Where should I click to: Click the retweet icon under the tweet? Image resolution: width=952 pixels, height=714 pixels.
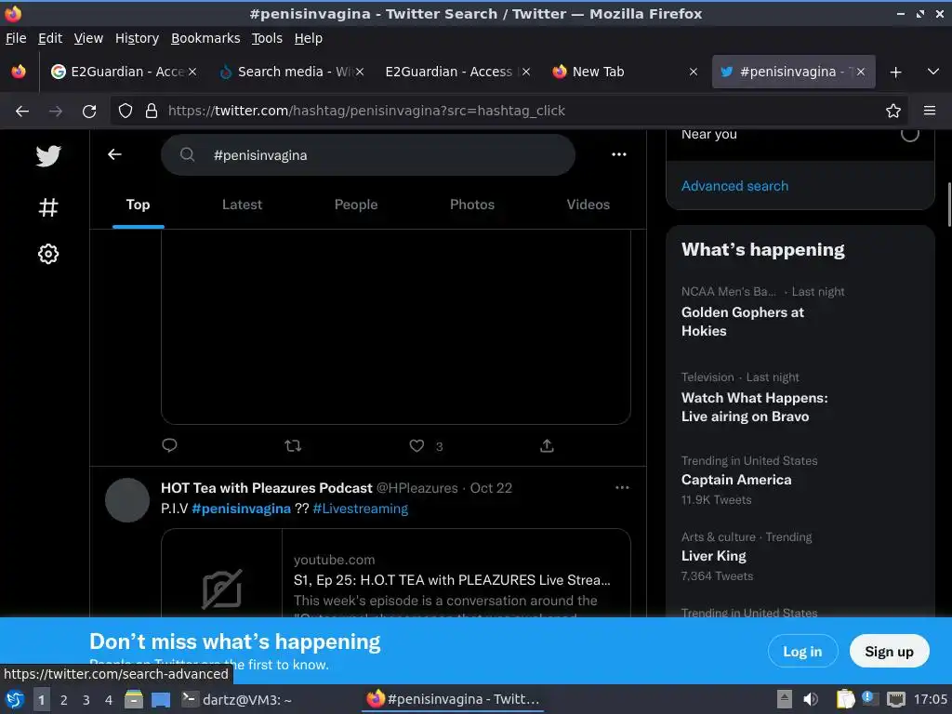pos(293,445)
